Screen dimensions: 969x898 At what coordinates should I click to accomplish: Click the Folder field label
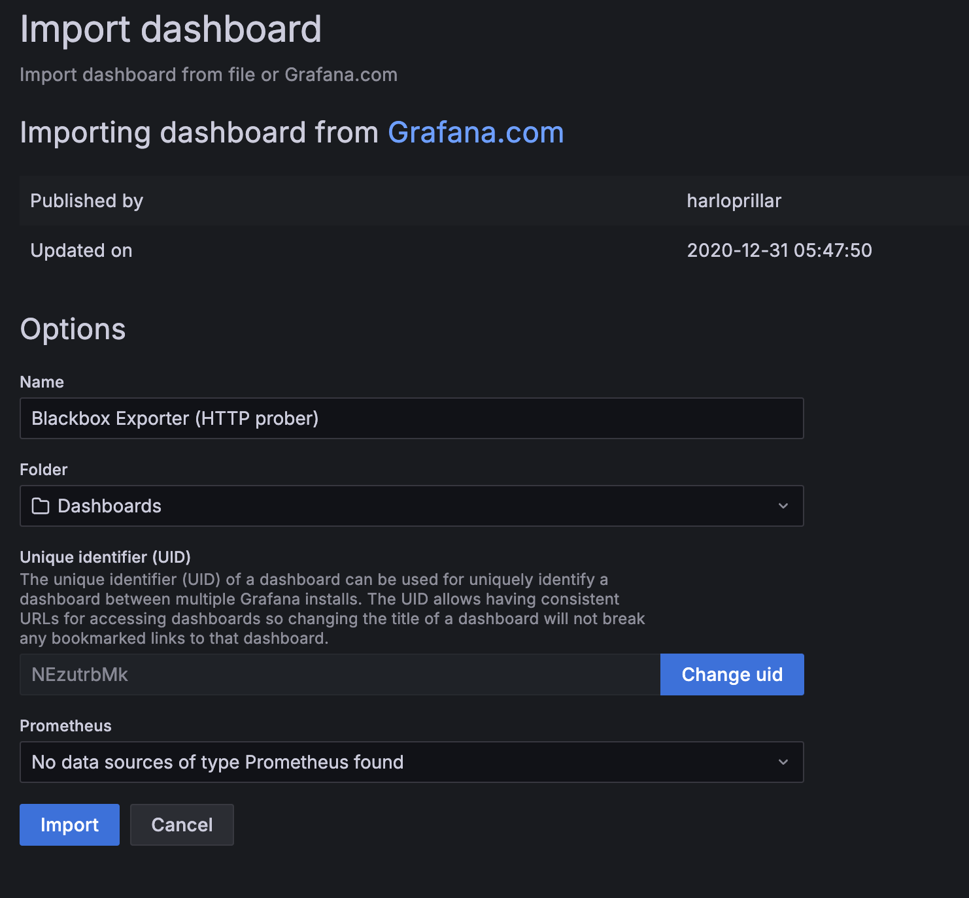44,469
